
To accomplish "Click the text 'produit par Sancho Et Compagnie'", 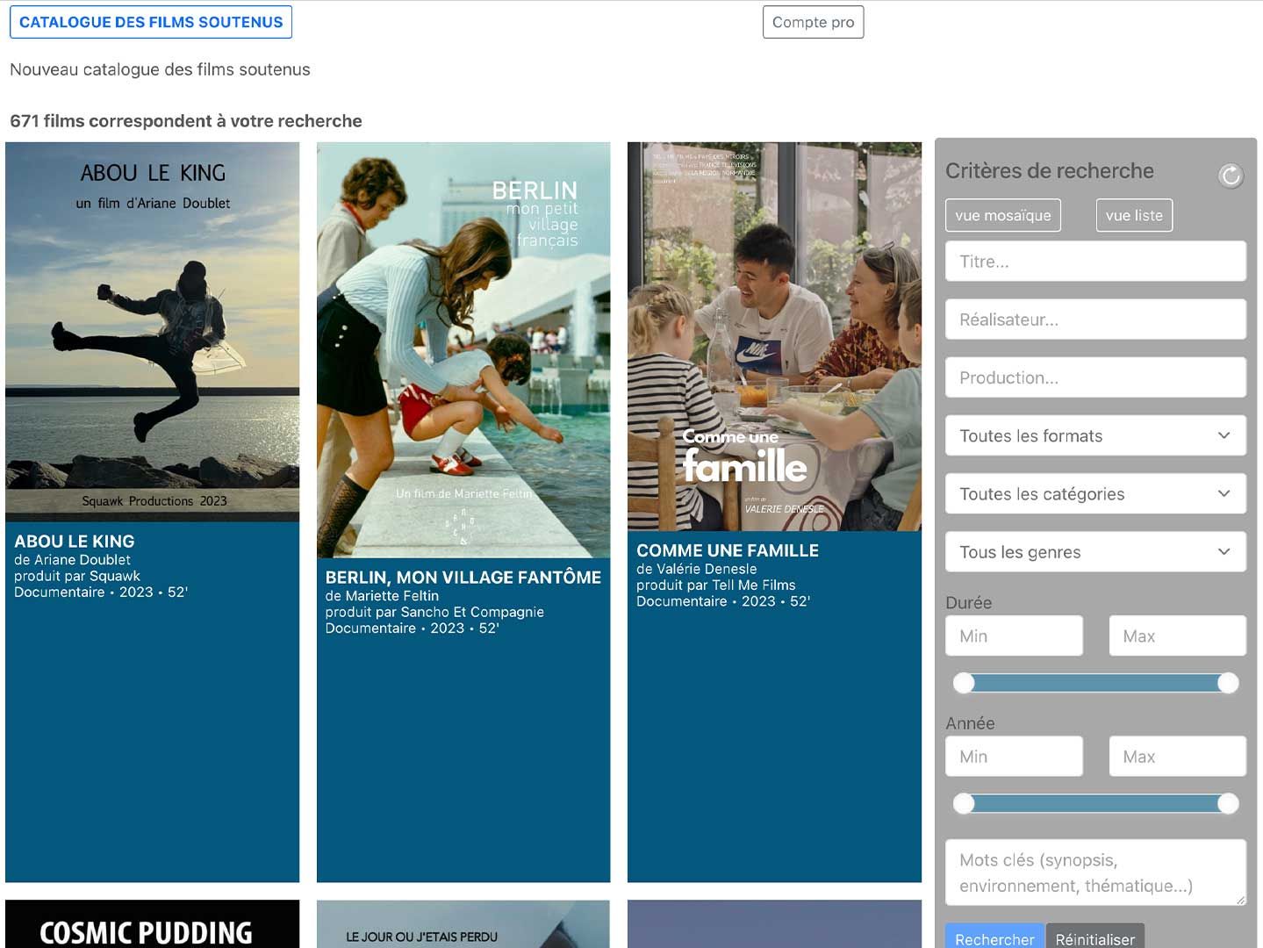I will (434, 613).
